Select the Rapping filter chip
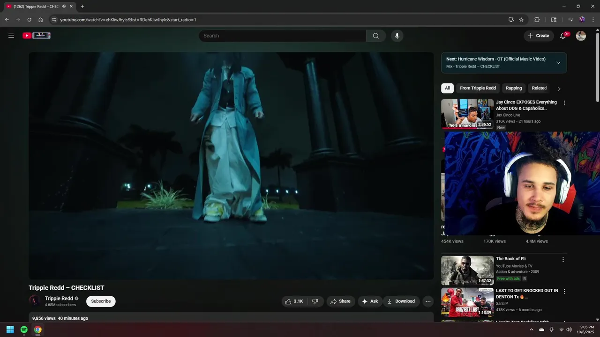Viewport: 600px width, 337px height. tap(514, 88)
